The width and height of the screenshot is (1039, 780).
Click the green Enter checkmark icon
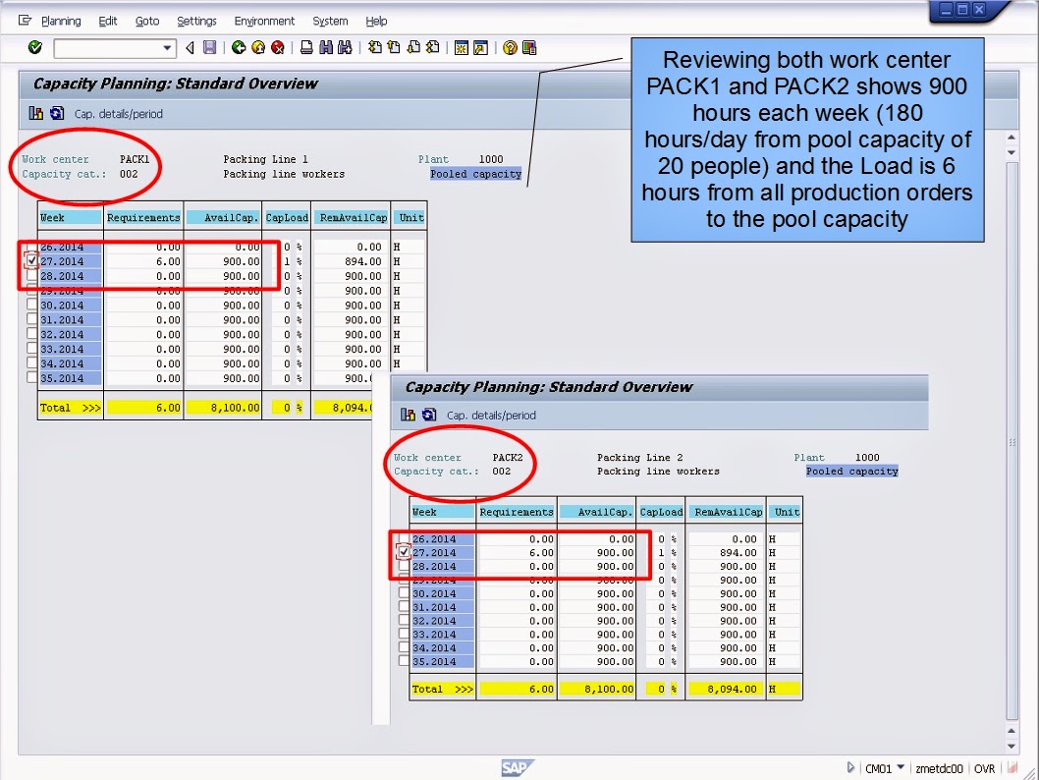click(32, 47)
